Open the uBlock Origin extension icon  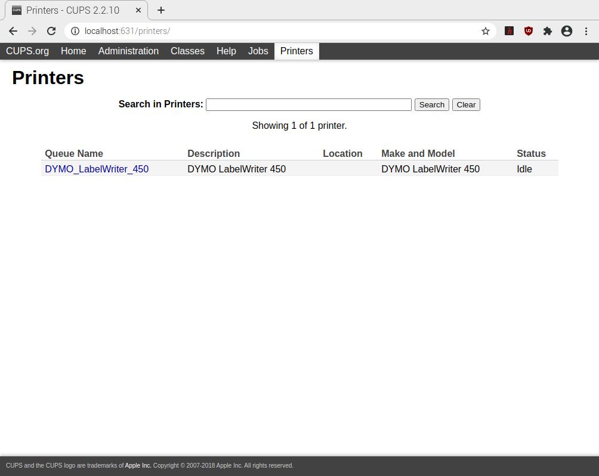coord(529,31)
